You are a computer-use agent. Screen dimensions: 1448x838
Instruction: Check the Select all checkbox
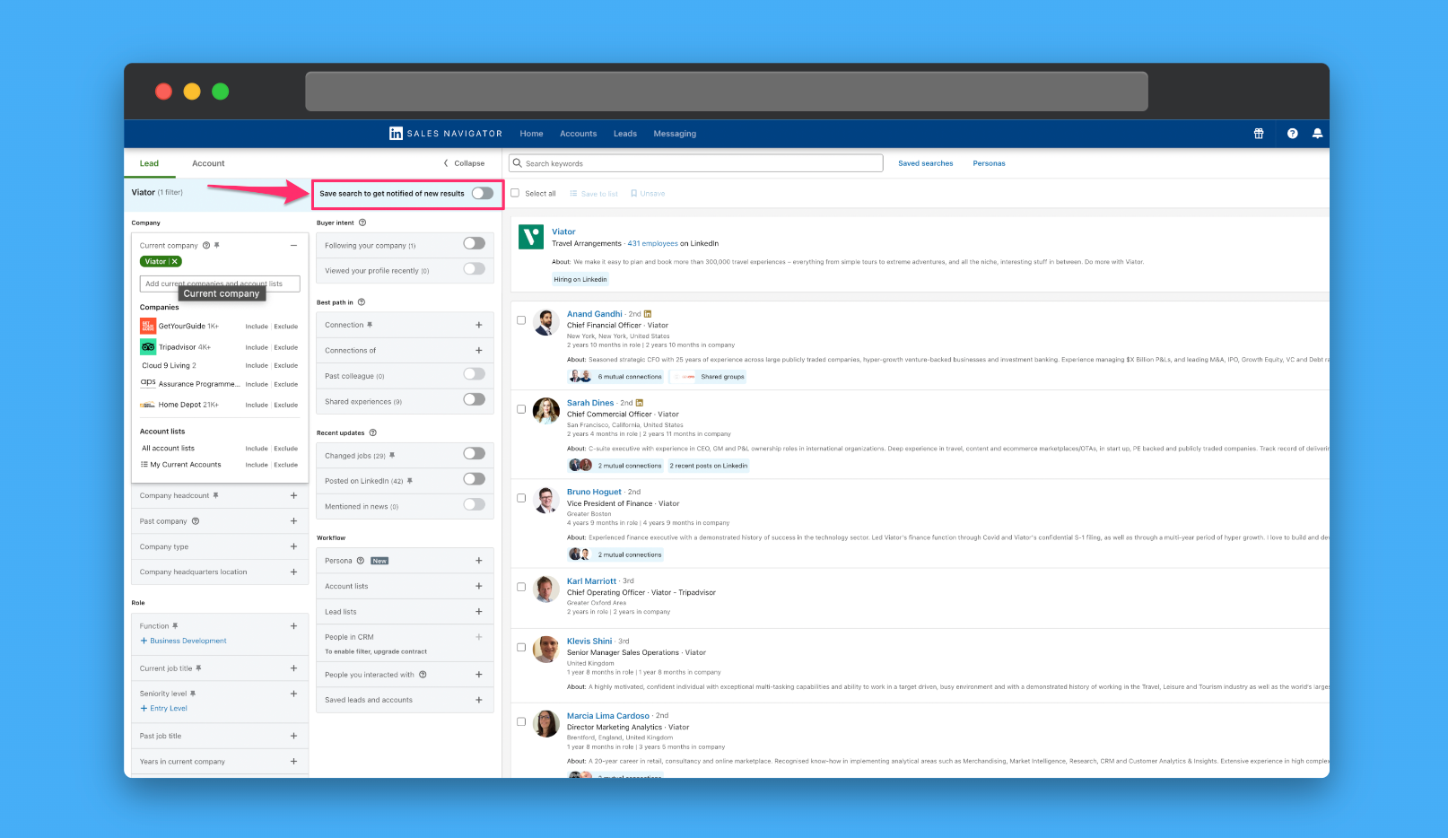tap(515, 193)
